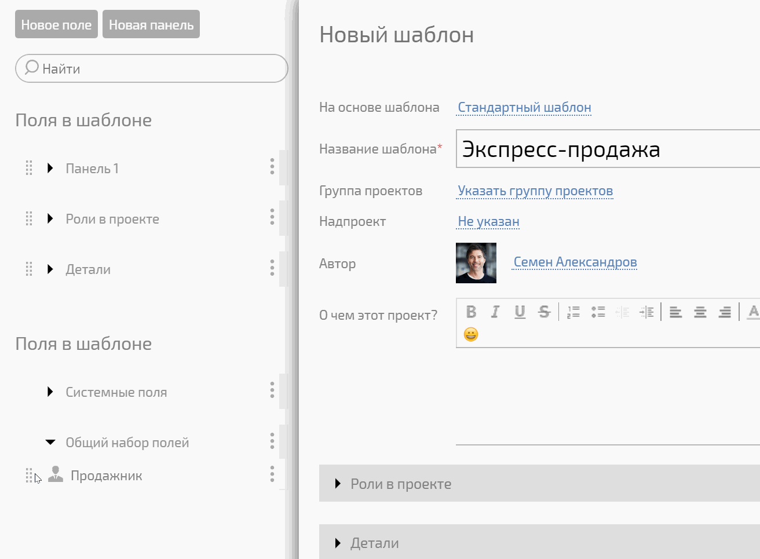Expand Системные поля group
760x559 pixels.
[x=50, y=392]
